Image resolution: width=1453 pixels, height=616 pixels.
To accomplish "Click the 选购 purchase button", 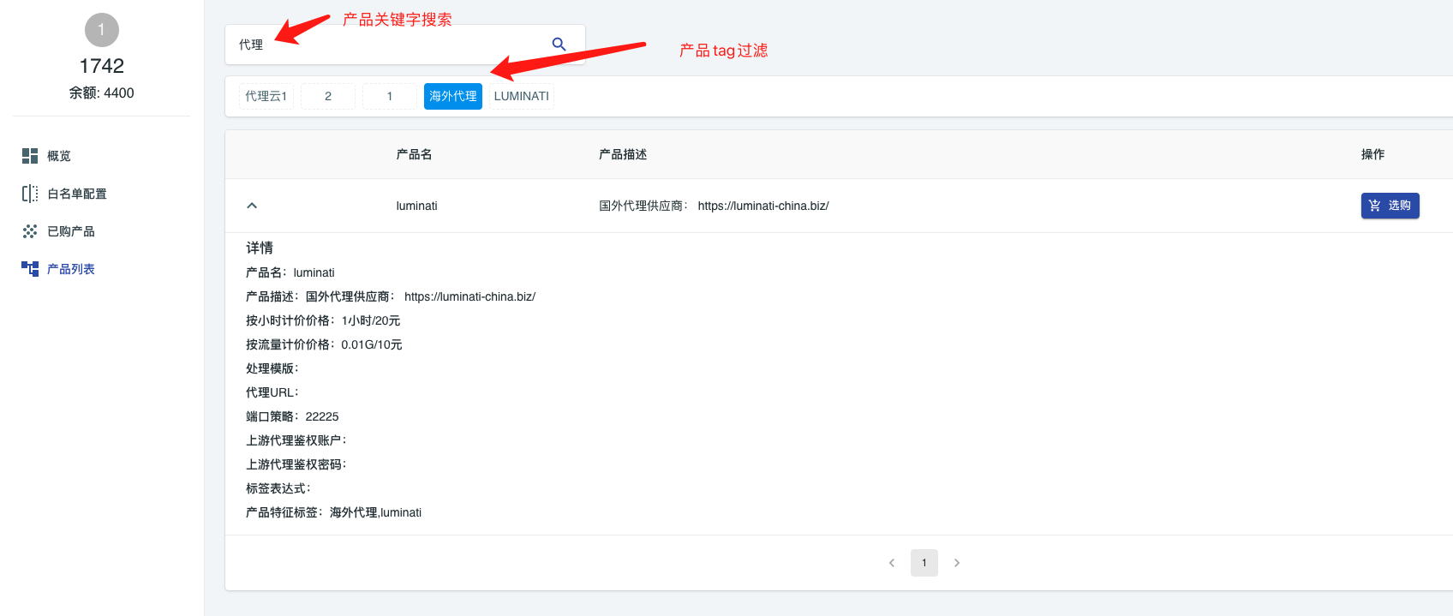I will 1390,206.
